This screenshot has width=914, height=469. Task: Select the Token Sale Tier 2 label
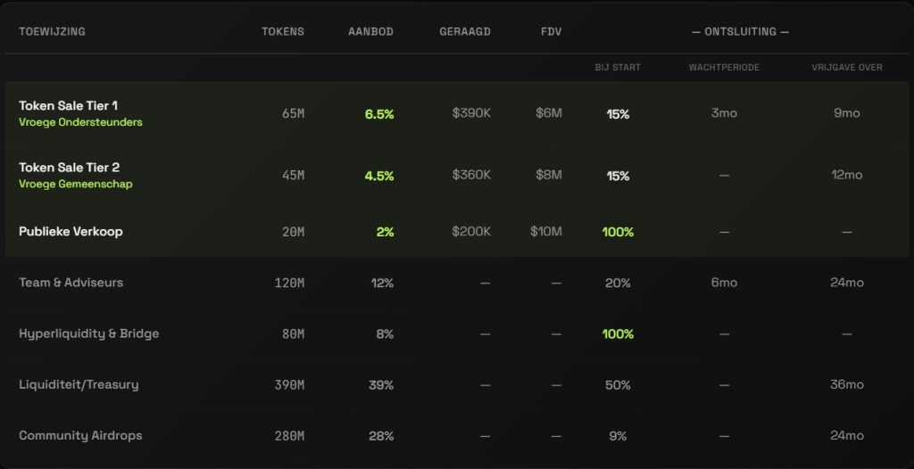[69, 168]
